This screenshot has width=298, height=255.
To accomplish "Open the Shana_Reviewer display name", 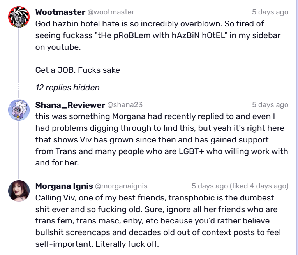I will click(70, 105).
